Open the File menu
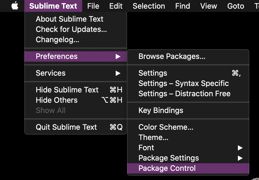The width and height of the screenshot is (259, 180). [x=93, y=6]
